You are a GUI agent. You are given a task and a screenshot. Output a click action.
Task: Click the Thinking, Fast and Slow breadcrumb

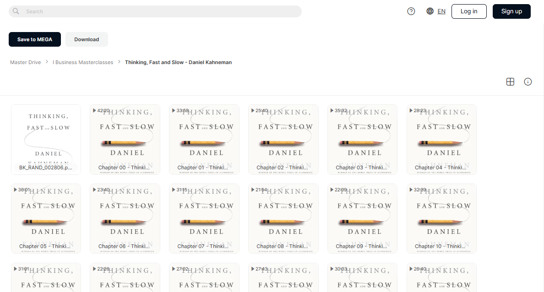coord(178,62)
